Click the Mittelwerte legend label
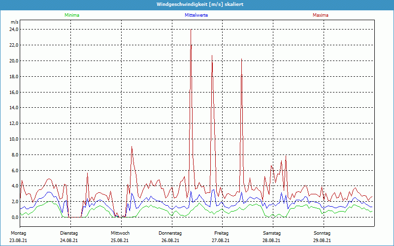The width and height of the screenshot is (394, 246). click(196, 15)
